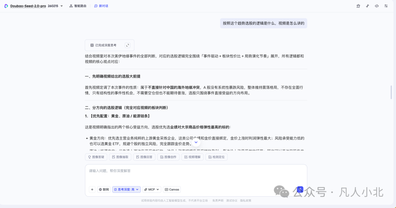Expand the 已完成深度思考 thinking panel icon
Image resolution: width=396 pixels, height=208 pixels.
(x=128, y=45)
